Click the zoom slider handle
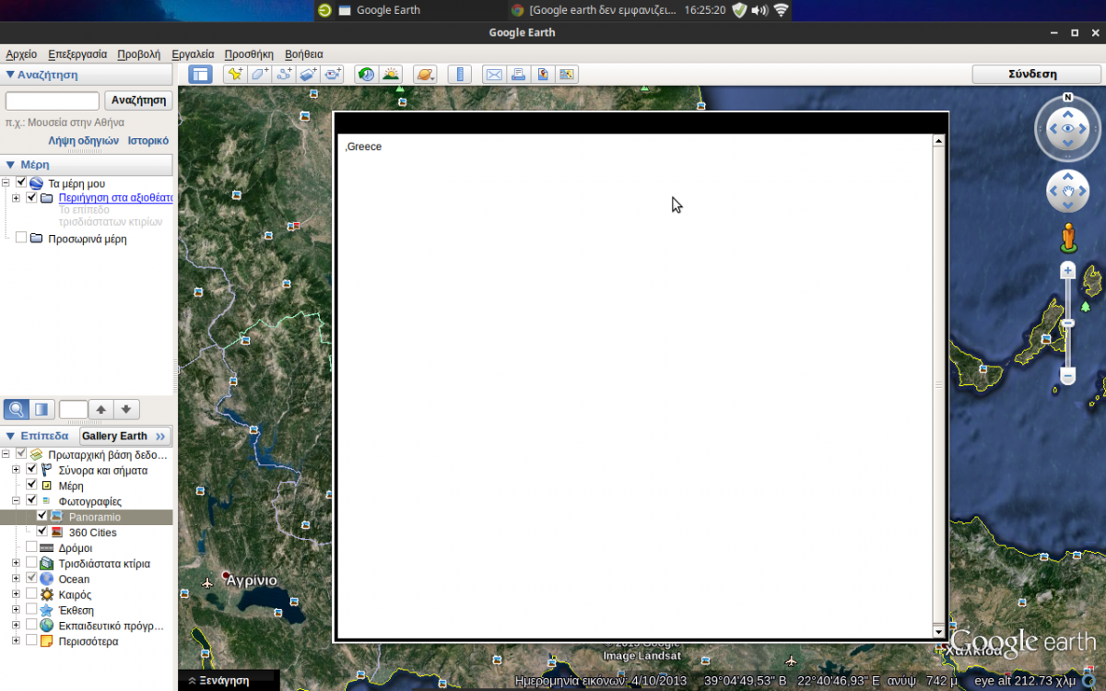This screenshot has height=691, width=1106. (x=1068, y=324)
